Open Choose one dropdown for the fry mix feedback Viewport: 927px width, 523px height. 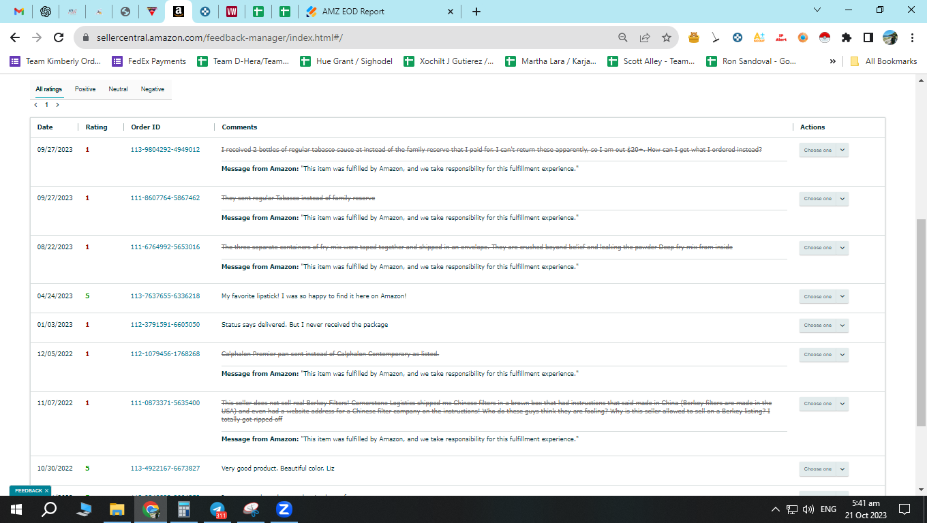(x=823, y=248)
